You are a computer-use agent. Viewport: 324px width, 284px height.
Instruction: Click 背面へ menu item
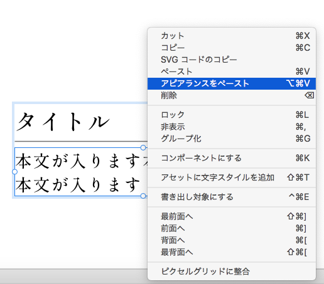click(232, 240)
